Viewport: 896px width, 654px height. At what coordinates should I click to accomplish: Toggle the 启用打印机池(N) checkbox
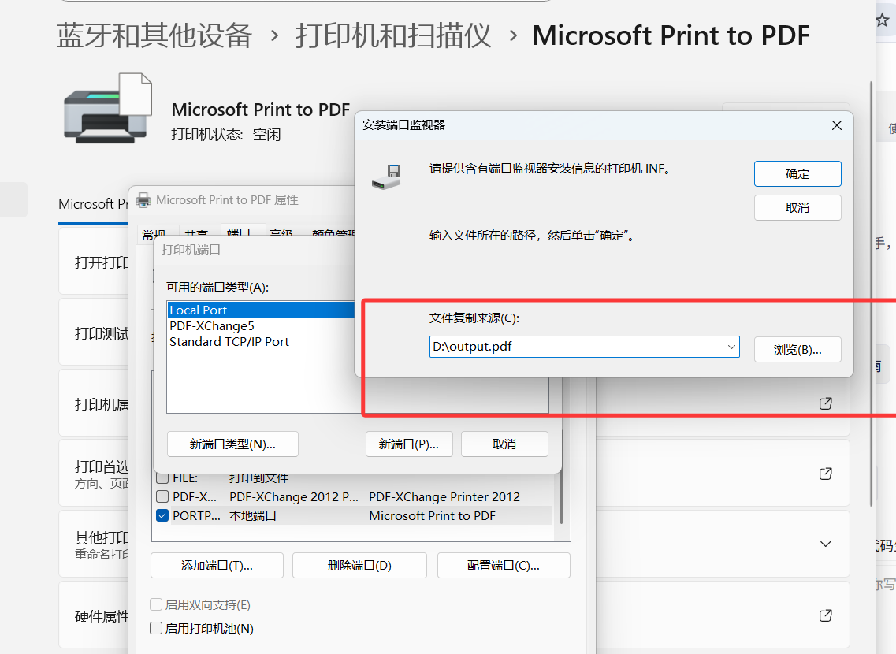pyautogui.click(x=156, y=628)
